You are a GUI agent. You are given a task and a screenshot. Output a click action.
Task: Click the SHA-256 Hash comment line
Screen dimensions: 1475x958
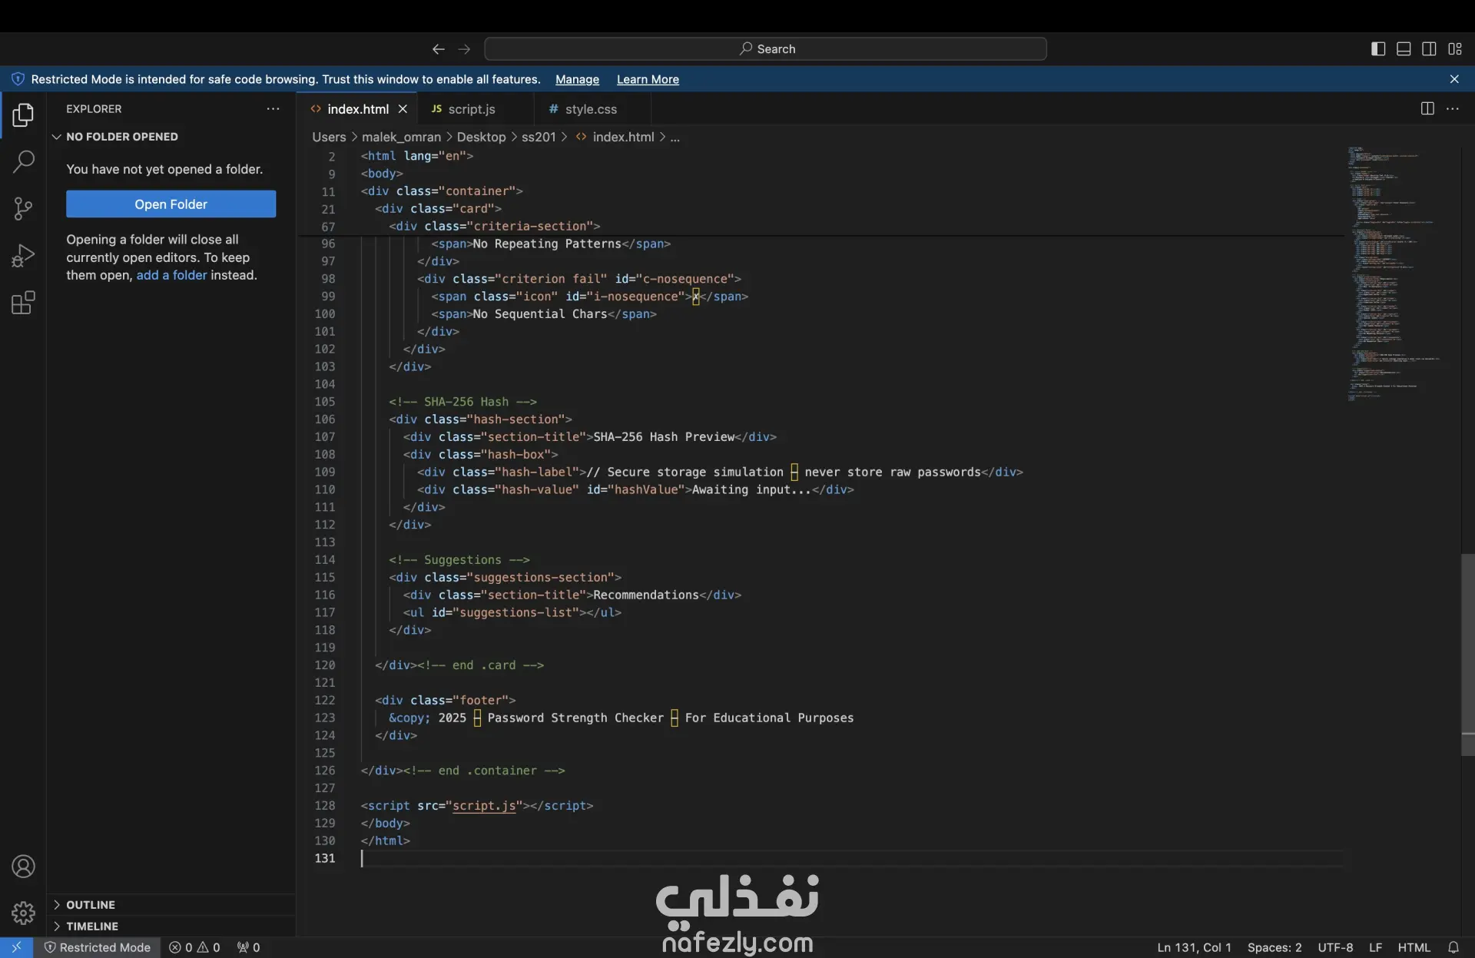(462, 402)
